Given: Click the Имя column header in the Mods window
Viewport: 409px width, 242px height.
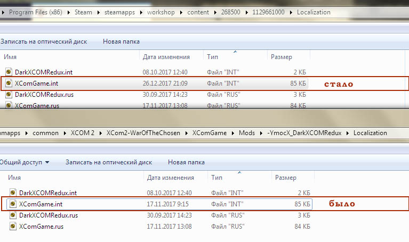Looking at the screenshot, I should click(16, 177).
